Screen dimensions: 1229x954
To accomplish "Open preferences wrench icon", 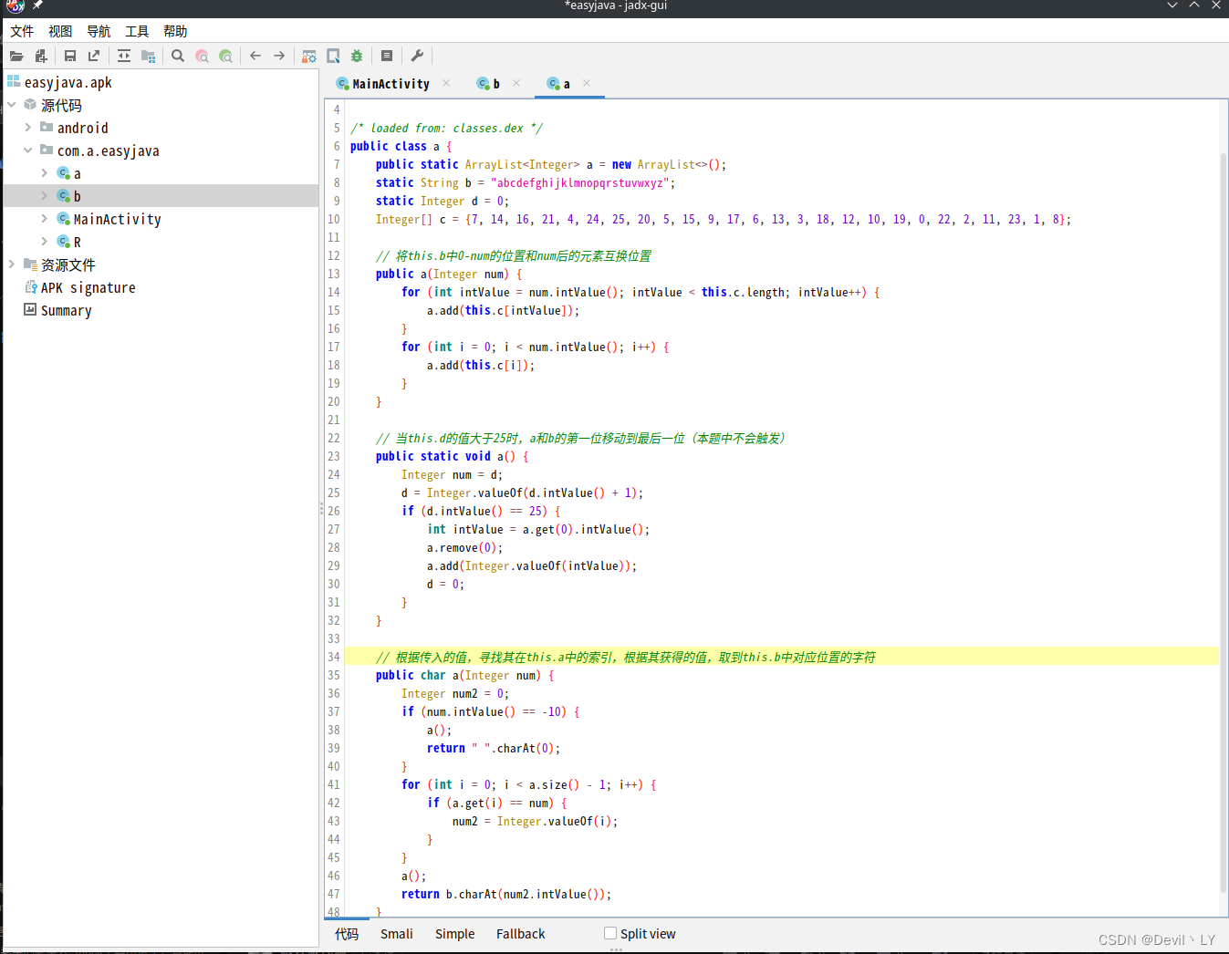I will (417, 56).
